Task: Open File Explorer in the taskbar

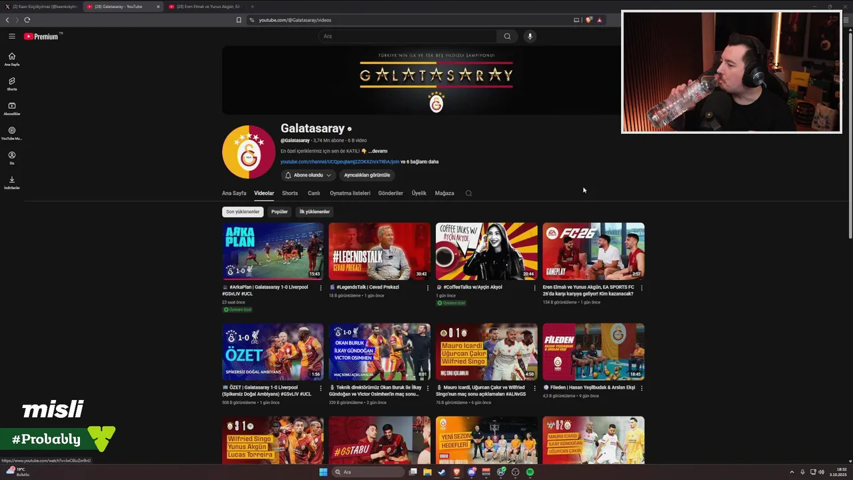Action: pos(427,472)
